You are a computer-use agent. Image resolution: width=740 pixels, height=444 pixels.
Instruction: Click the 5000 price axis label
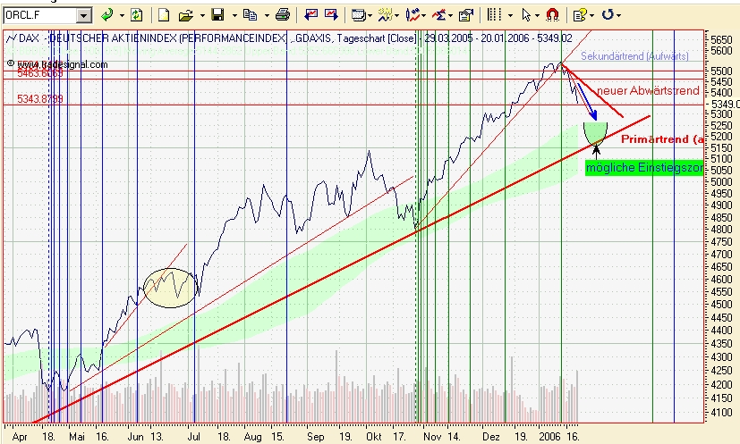(721, 181)
